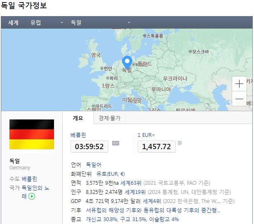Select the 개요 tab

click(78, 118)
